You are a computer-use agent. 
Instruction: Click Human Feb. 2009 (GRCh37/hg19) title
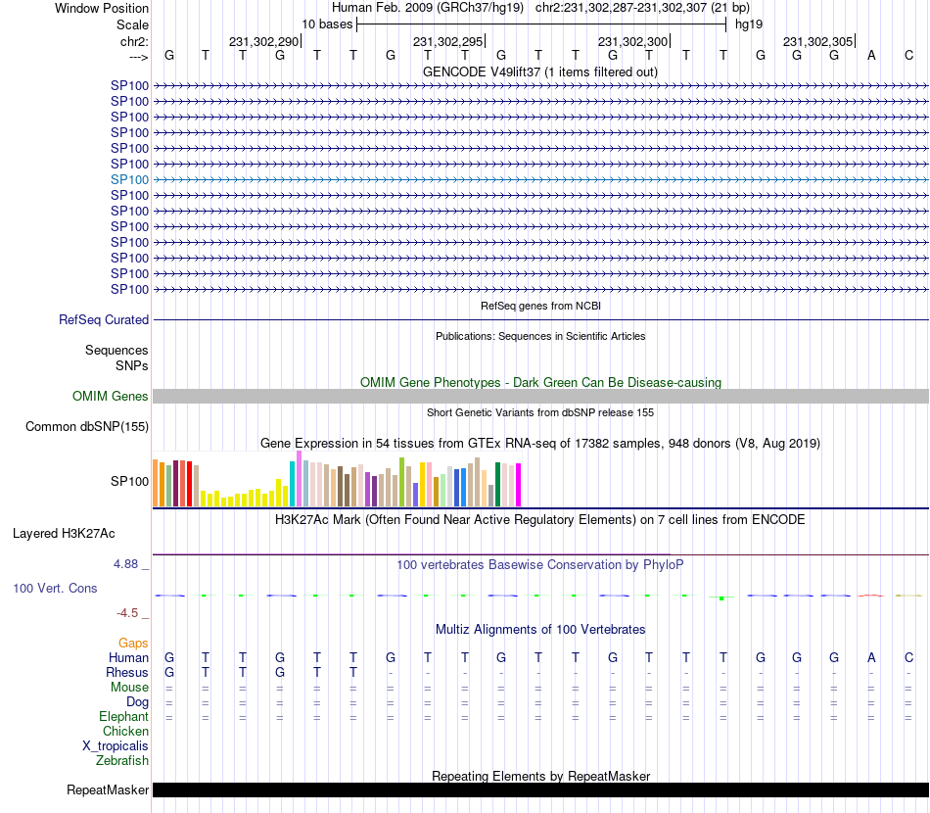point(428,8)
